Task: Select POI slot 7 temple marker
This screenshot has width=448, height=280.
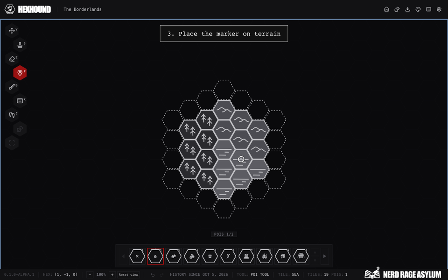Action: 246,256
